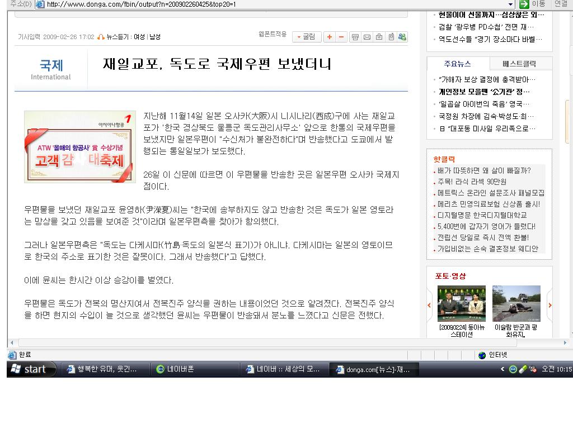
Task: Show hidden tray icons chevron
Action: tap(502, 369)
